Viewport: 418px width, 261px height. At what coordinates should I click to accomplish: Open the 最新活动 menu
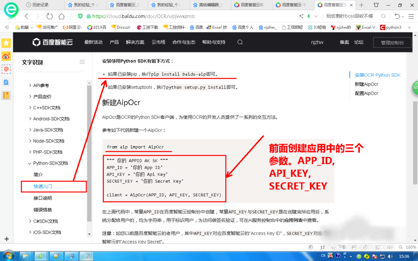click(93, 42)
